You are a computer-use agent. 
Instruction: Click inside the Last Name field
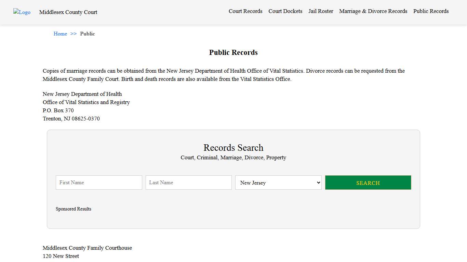point(188,183)
